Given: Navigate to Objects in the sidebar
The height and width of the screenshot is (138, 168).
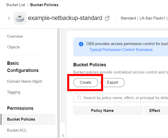Looking at the screenshot, I should coord(13,47).
